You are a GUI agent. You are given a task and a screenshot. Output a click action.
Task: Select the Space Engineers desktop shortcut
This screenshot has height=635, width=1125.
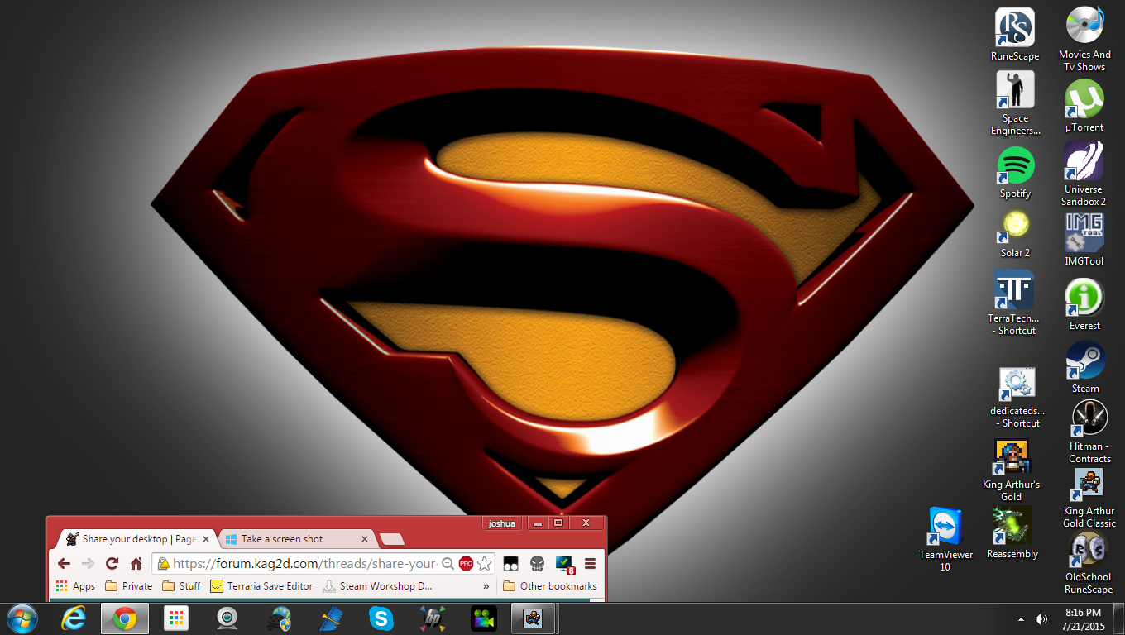tap(1015, 103)
